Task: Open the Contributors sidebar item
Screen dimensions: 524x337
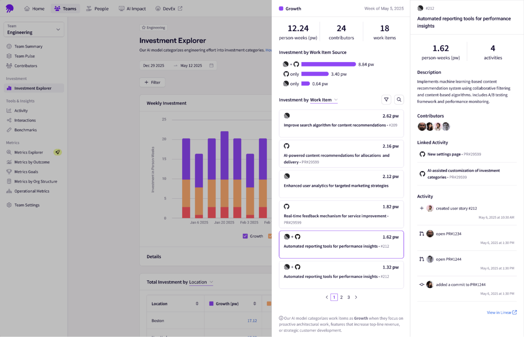Action: click(x=25, y=66)
